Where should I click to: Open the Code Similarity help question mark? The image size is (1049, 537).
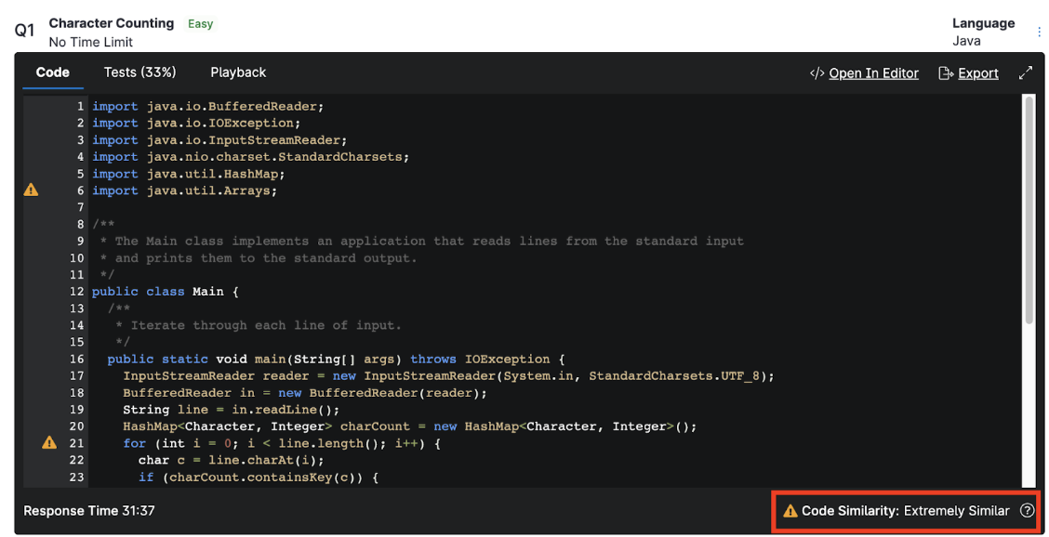1027,510
